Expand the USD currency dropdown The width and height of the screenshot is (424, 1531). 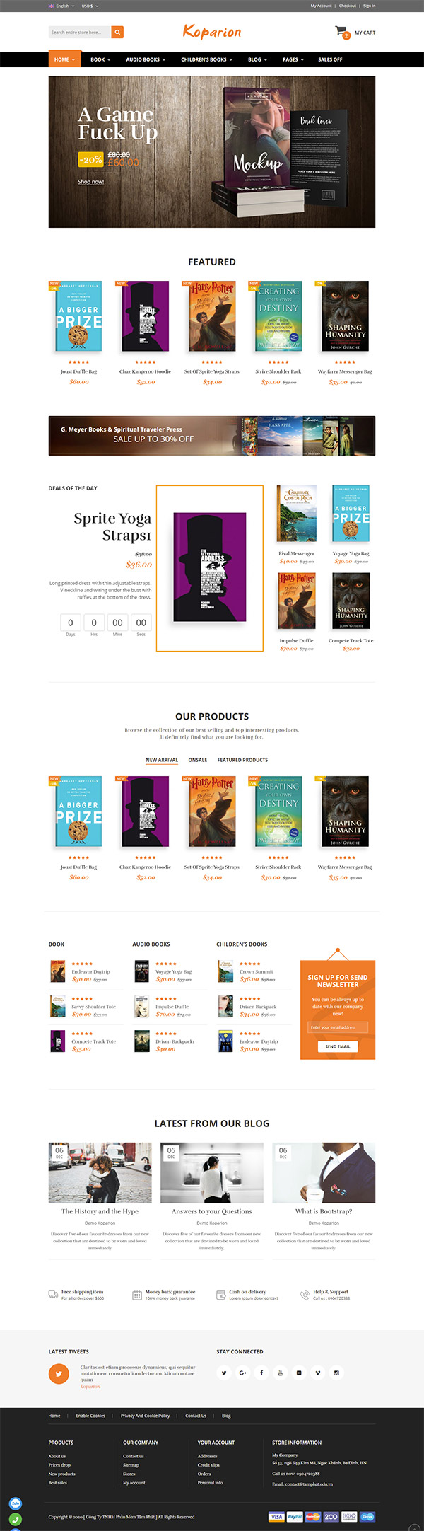(x=90, y=6)
